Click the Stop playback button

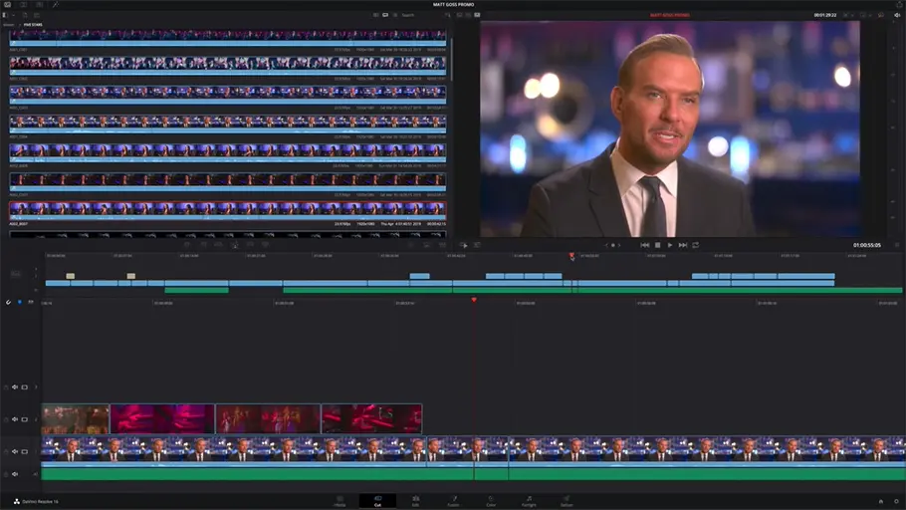click(657, 245)
